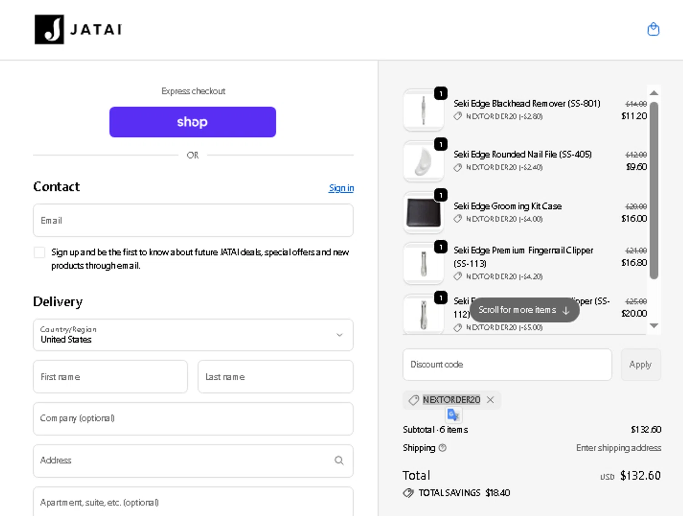Click the address search magnifier icon

pos(339,460)
